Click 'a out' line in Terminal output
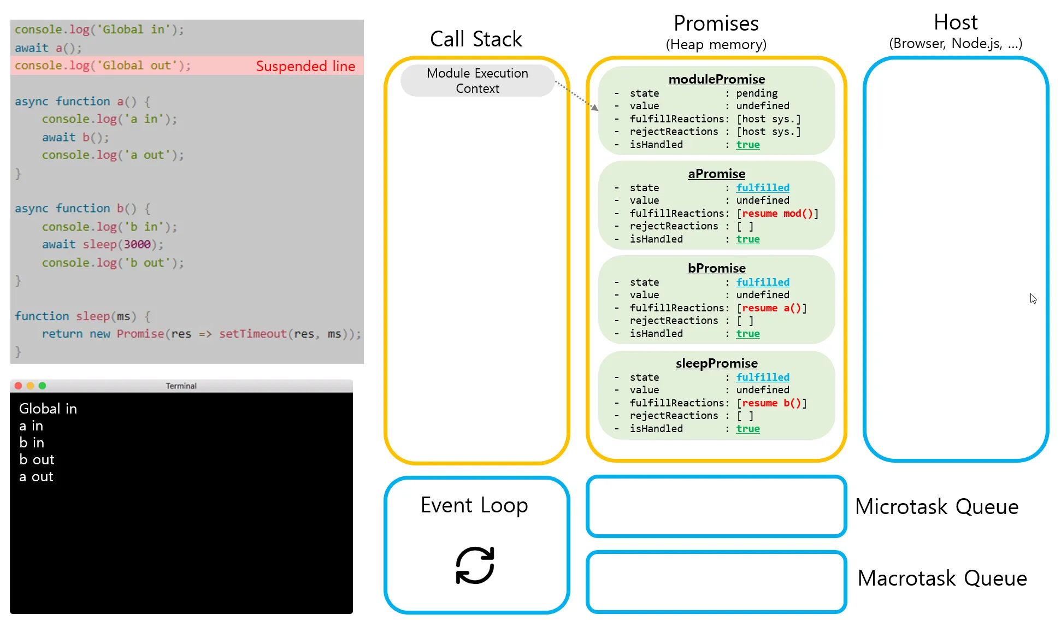 point(36,477)
